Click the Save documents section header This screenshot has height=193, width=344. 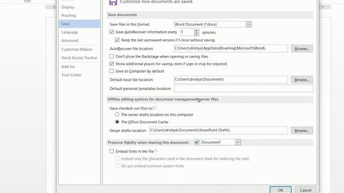point(122,15)
